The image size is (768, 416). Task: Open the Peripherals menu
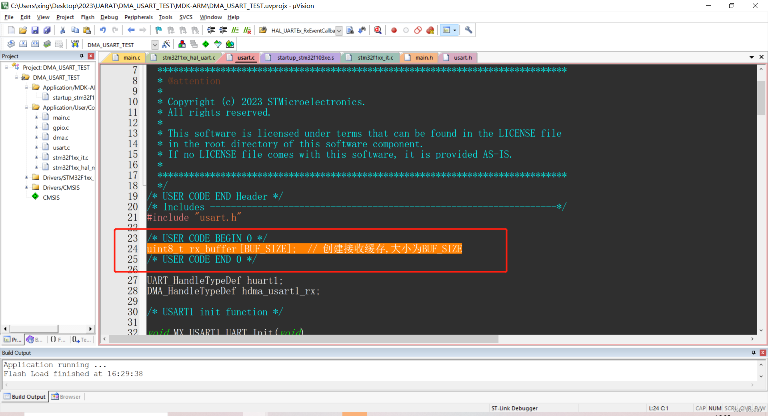click(x=138, y=17)
